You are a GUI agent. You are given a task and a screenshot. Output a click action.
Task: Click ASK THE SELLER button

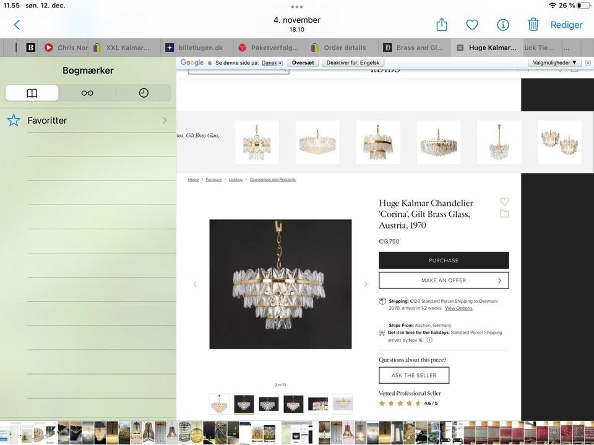(x=414, y=375)
